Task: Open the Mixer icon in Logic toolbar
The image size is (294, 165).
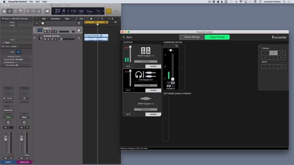Action: (33, 11)
